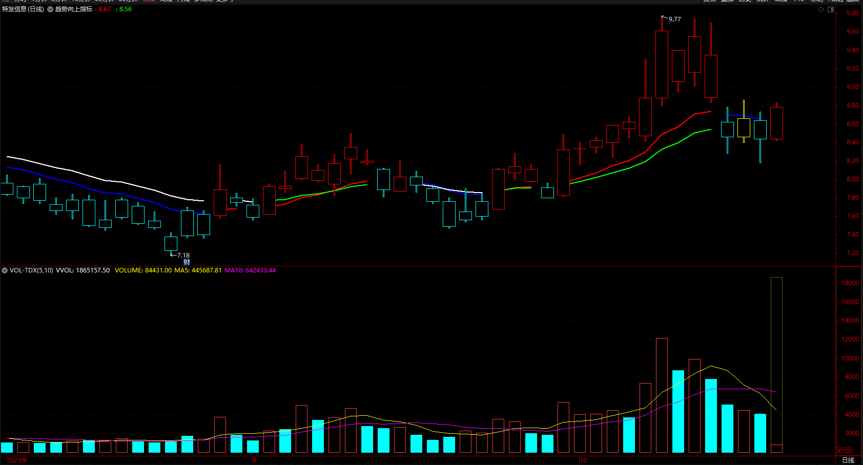Screen dimensions: 863x465
Task: Click the 2023年 date axis label
Action: [17, 460]
